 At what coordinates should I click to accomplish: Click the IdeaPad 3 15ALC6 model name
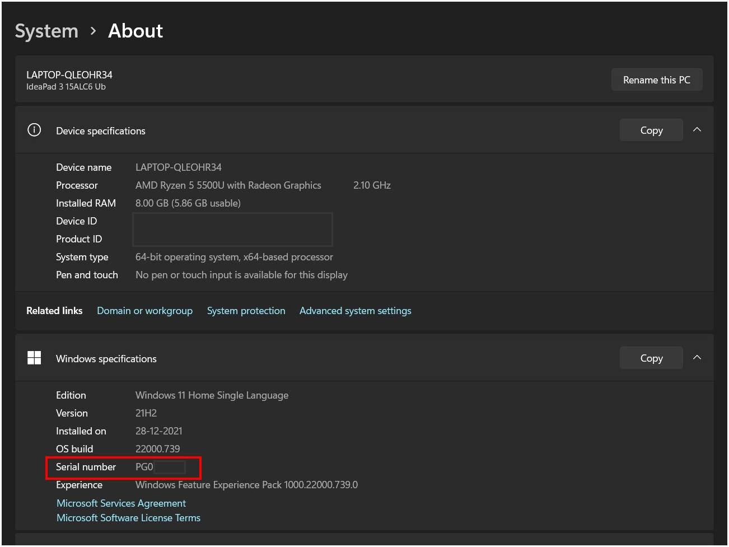click(x=66, y=87)
